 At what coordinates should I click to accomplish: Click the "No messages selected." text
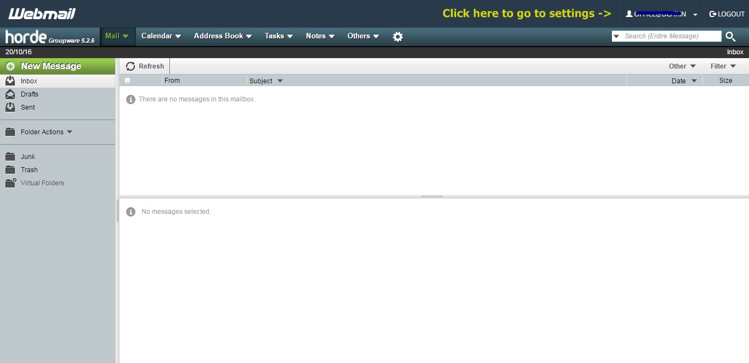pyautogui.click(x=176, y=212)
